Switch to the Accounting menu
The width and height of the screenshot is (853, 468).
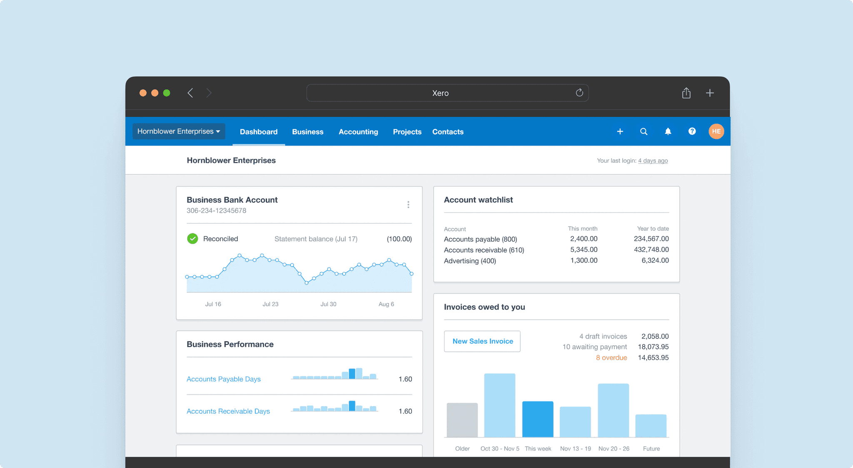[x=358, y=131]
